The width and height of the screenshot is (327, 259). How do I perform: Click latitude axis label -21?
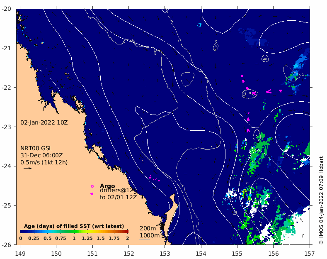point(6,48)
